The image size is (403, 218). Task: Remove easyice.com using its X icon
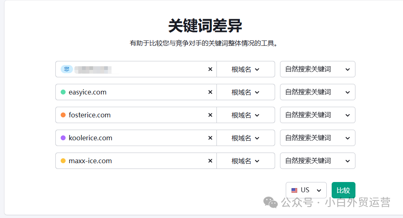point(210,92)
